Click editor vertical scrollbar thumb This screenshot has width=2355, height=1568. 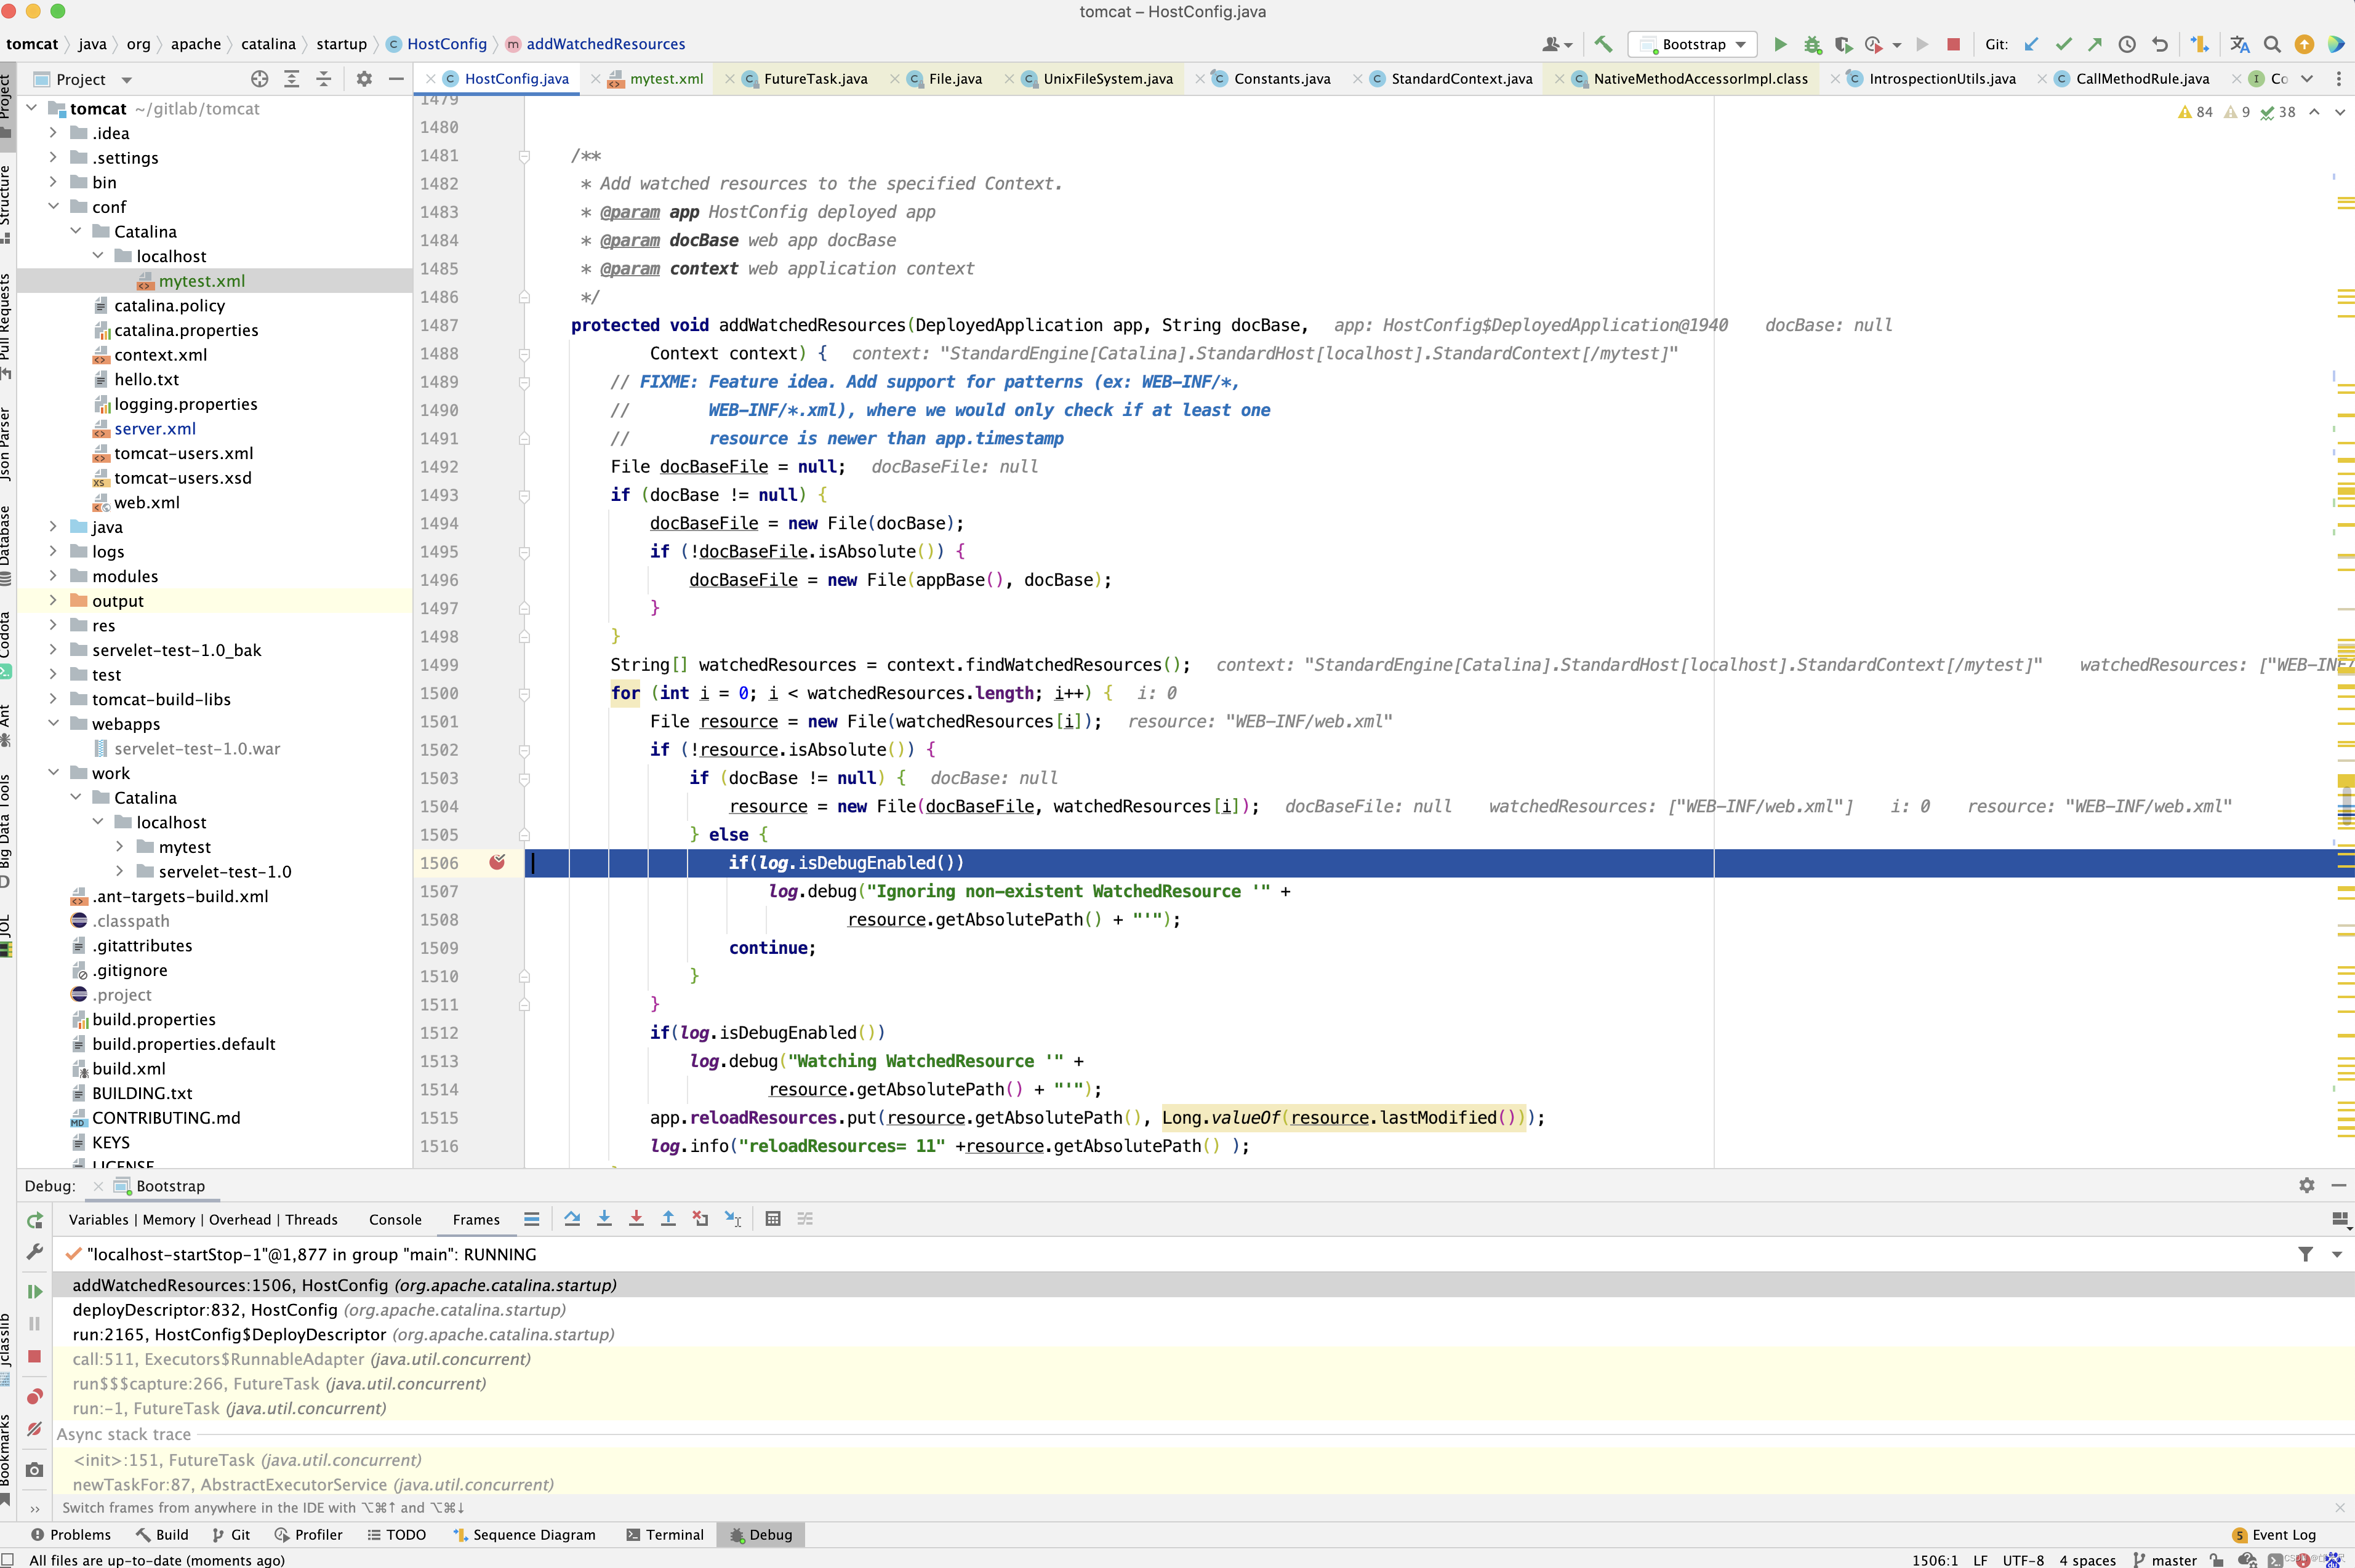coord(2346,806)
